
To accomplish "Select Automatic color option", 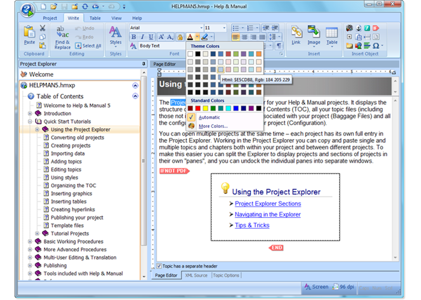I will (209, 117).
